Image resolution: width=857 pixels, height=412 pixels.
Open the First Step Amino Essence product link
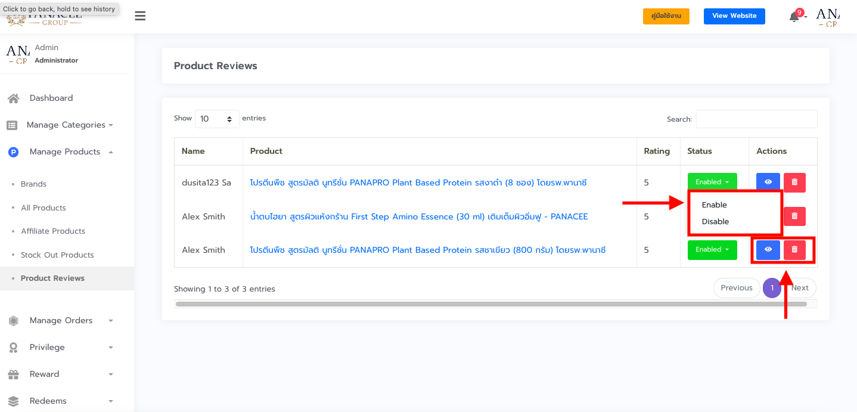pos(419,216)
